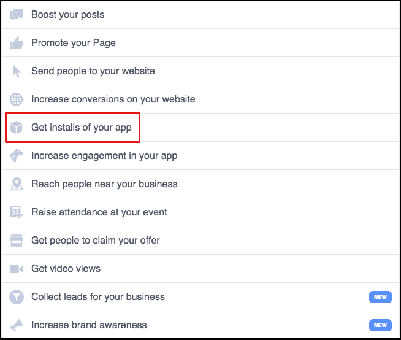Click the speech bubble Boost posts icon
Image resolution: width=401 pixels, height=340 pixels.
coord(17,15)
